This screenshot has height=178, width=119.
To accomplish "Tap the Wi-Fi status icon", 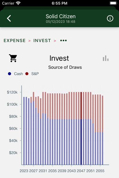I will coord(18,3).
